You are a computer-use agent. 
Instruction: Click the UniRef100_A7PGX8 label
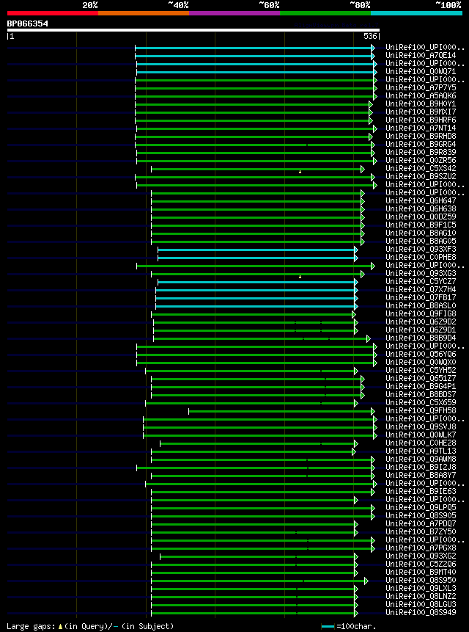tap(421, 548)
